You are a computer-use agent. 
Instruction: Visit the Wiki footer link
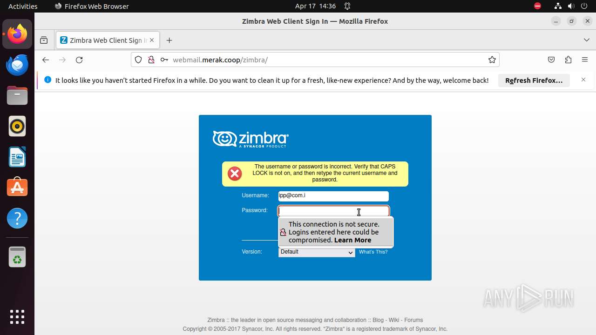click(394, 320)
